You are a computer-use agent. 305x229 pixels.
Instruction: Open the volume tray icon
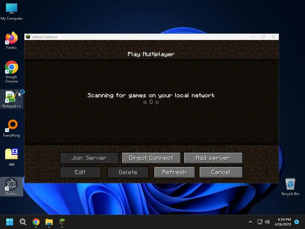(x=267, y=222)
